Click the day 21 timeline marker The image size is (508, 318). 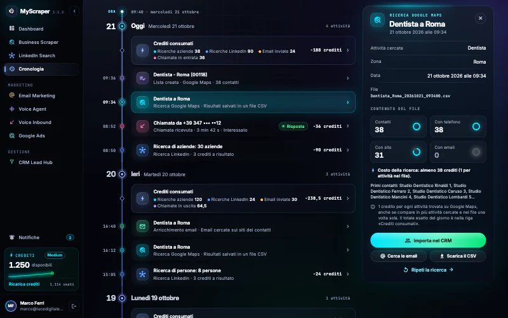coord(122,26)
